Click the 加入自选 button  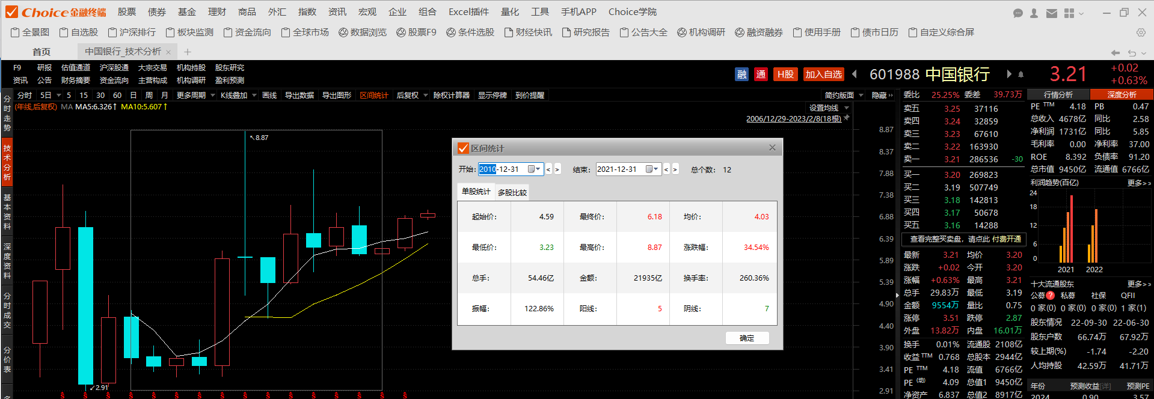pos(823,75)
